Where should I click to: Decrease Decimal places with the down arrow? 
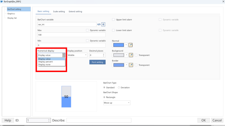[104, 56]
